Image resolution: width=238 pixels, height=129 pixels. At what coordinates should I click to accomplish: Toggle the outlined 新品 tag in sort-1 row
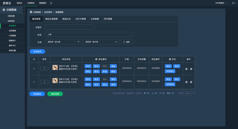pos(105,66)
